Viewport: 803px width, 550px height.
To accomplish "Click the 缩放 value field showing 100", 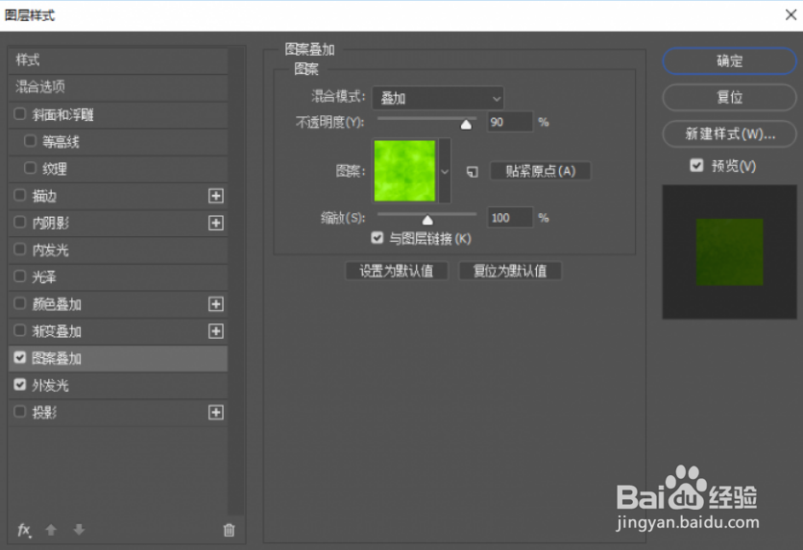I will click(510, 218).
